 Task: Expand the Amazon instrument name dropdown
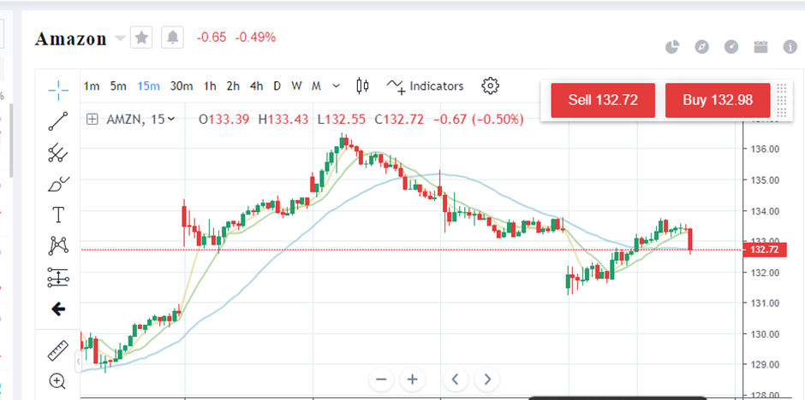(121, 38)
